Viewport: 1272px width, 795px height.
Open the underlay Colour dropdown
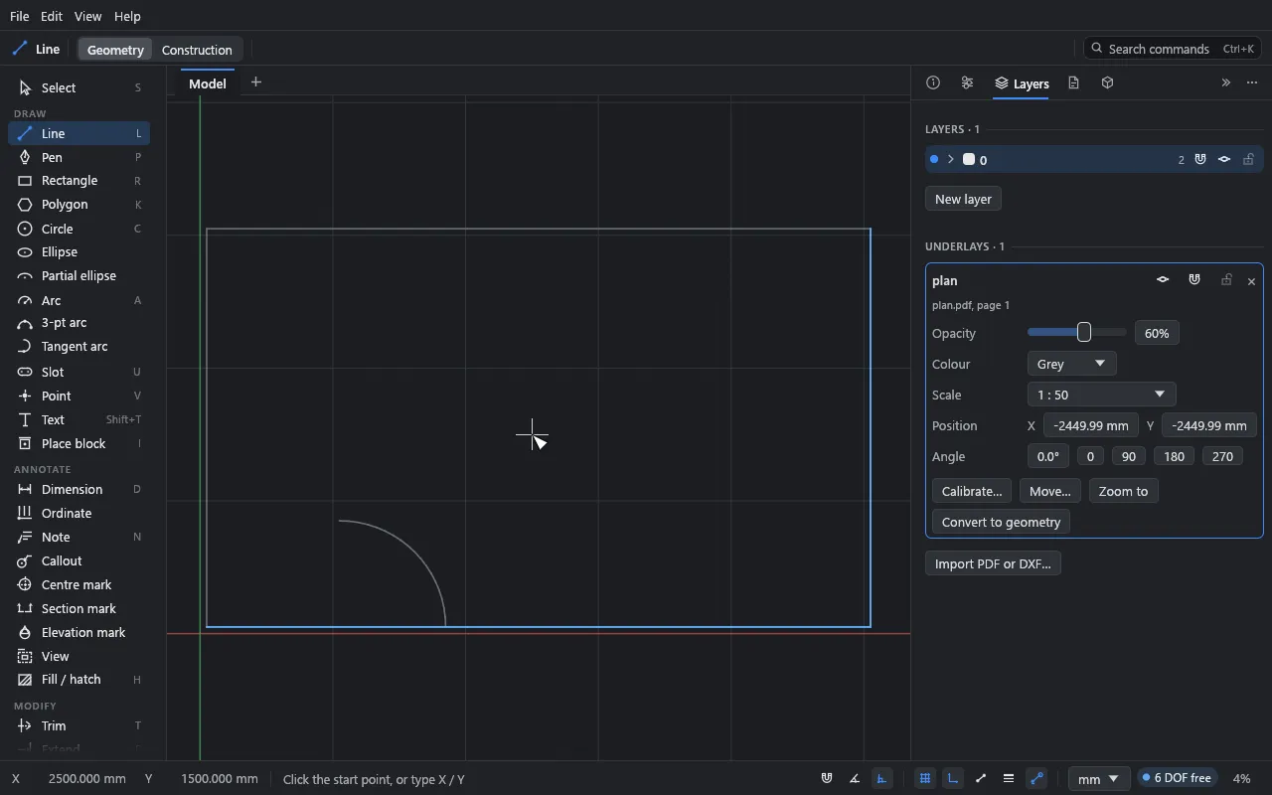[x=1071, y=364]
